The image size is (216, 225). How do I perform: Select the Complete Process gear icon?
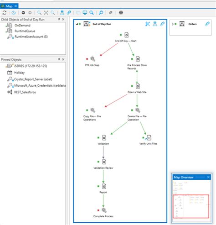pos(104,210)
